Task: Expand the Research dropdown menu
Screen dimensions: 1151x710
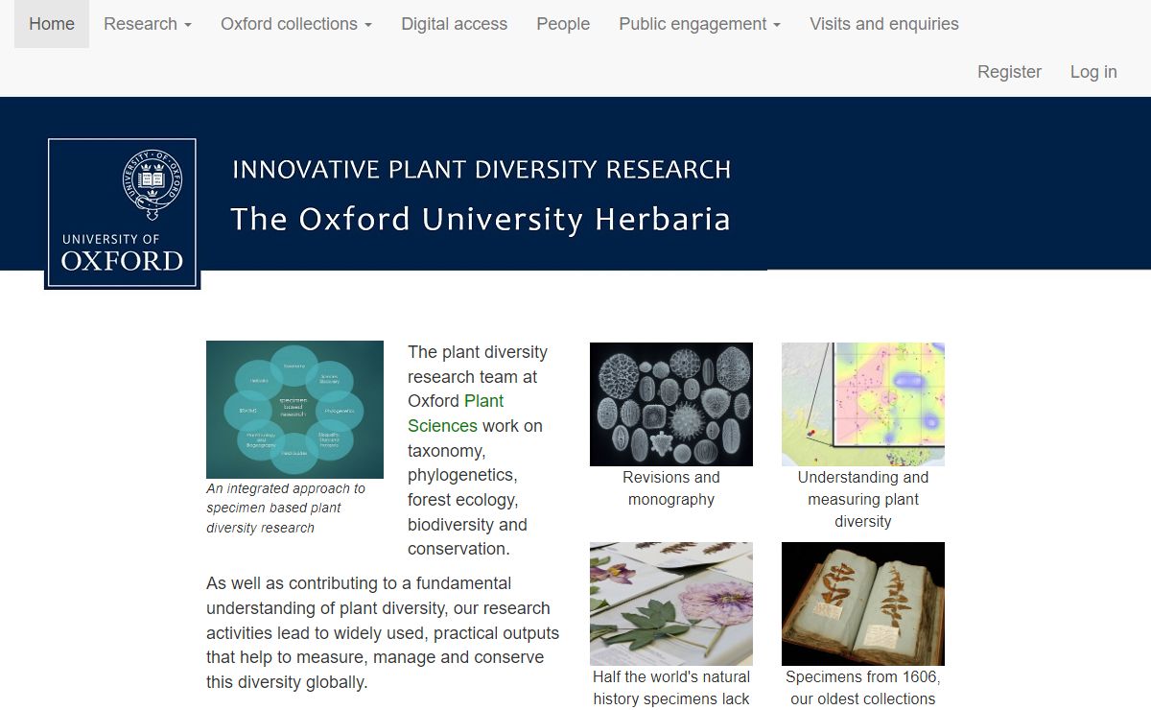Action: pyautogui.click(x=148, y=24)
